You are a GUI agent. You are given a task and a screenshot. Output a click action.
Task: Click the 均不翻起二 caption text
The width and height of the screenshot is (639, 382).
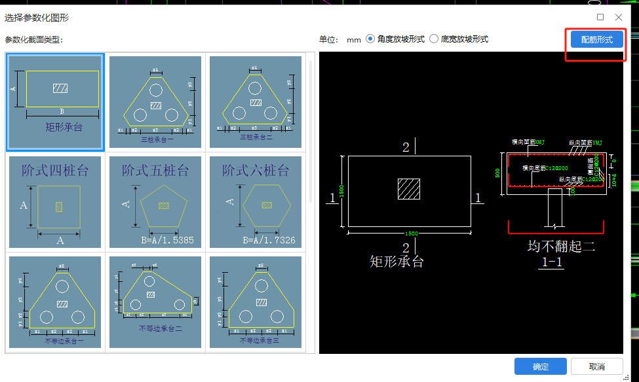pyautogui.click(x=561, y=246)
